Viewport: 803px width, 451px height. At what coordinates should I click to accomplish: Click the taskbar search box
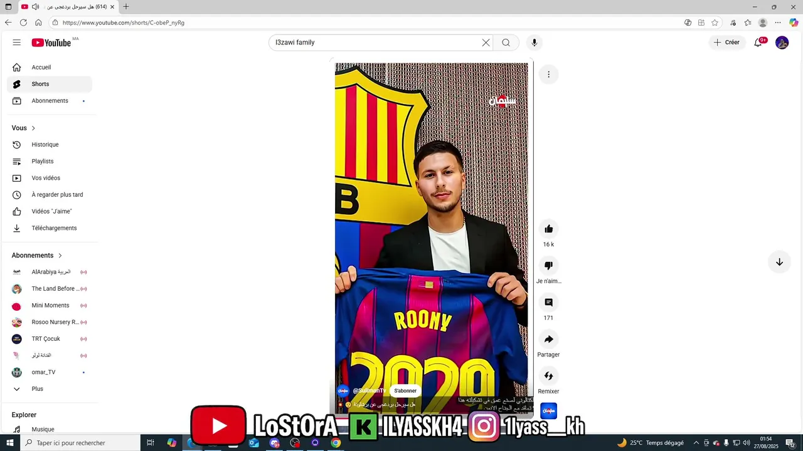(x=80, y=443)
